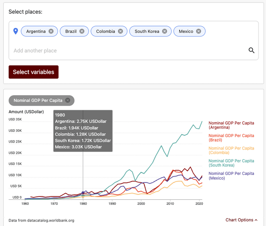Click the Argentina legend entry

click(231, 125)
